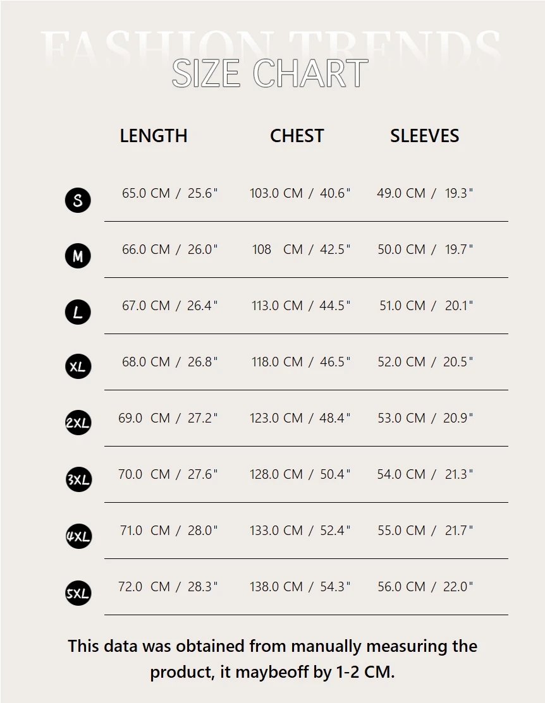This screenshot has height=703, width=545.
Task: Choose the 4XL size badge
Action: tap(78, 536)
